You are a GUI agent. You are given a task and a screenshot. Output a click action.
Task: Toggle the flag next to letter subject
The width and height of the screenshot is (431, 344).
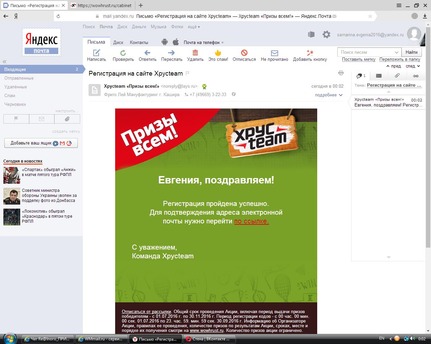[x=188, y=73]
